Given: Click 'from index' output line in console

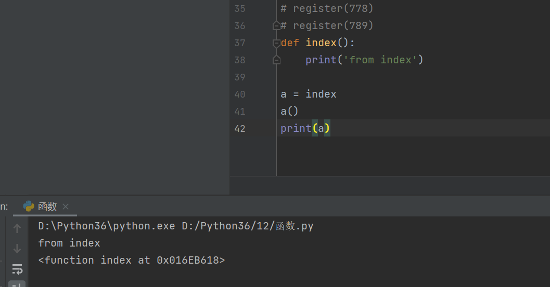Looking at the screenshot, I should [69, 243].
